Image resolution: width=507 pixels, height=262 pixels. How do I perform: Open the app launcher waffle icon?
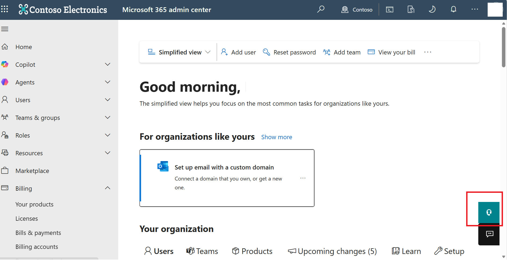(5, 9)
